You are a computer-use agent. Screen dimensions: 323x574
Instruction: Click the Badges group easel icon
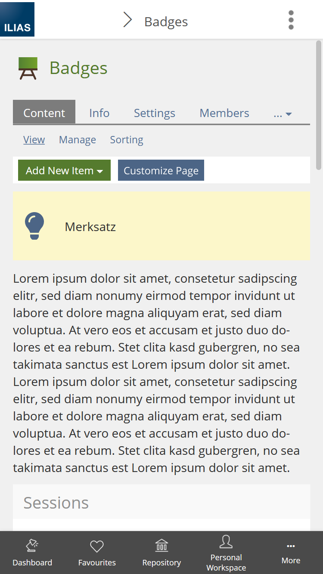28,68
